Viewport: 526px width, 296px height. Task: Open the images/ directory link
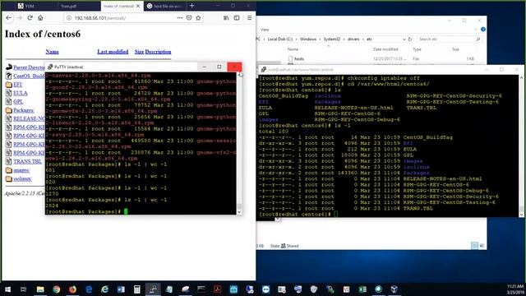[x=21, y=170]
